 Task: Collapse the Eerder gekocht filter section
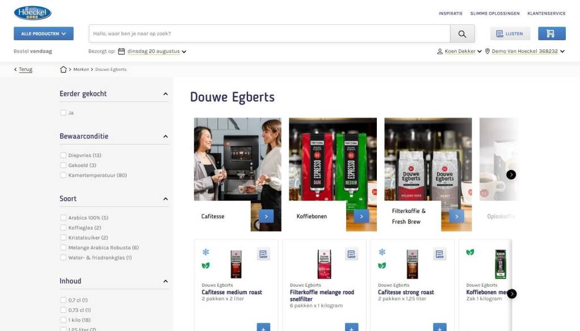pos(165,94)
